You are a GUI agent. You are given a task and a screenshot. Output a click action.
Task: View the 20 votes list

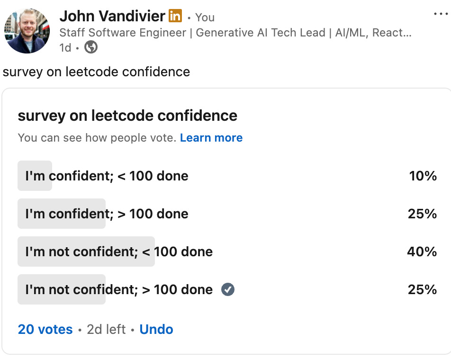45,330
